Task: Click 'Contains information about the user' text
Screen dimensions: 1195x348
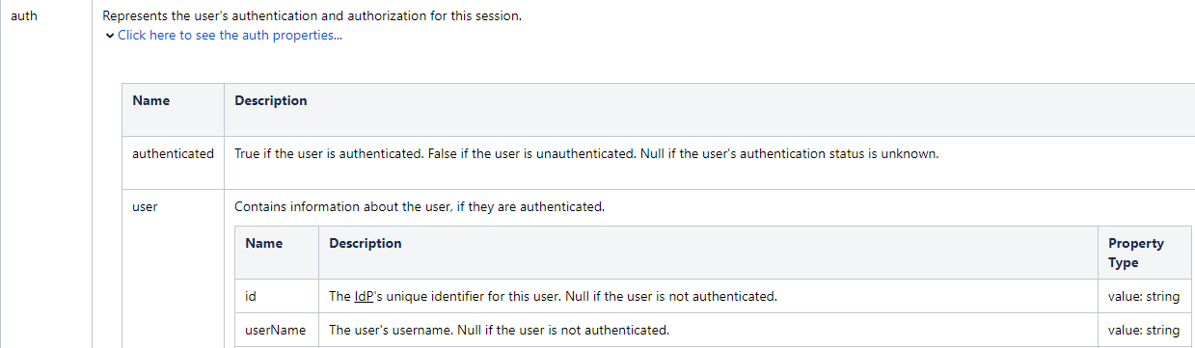Action: (x=420, y=206)
